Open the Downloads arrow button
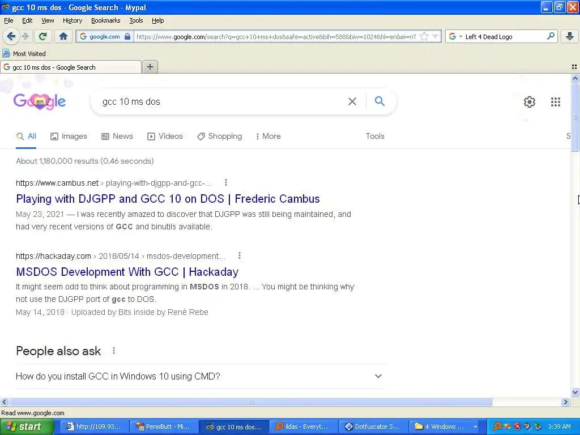 (x=570, y=36)
